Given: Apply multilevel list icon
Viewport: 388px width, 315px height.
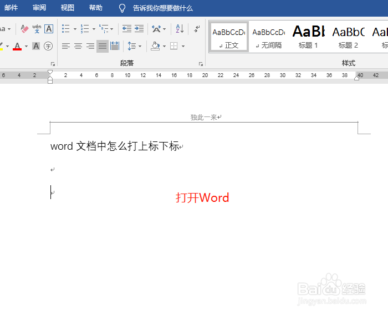Looking at the screenshot, I should [x=104, y=29].
